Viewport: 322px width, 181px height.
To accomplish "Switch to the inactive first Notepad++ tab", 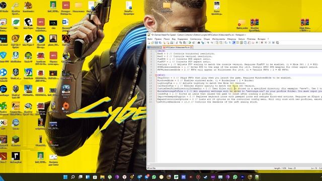I will click(154, 47).
